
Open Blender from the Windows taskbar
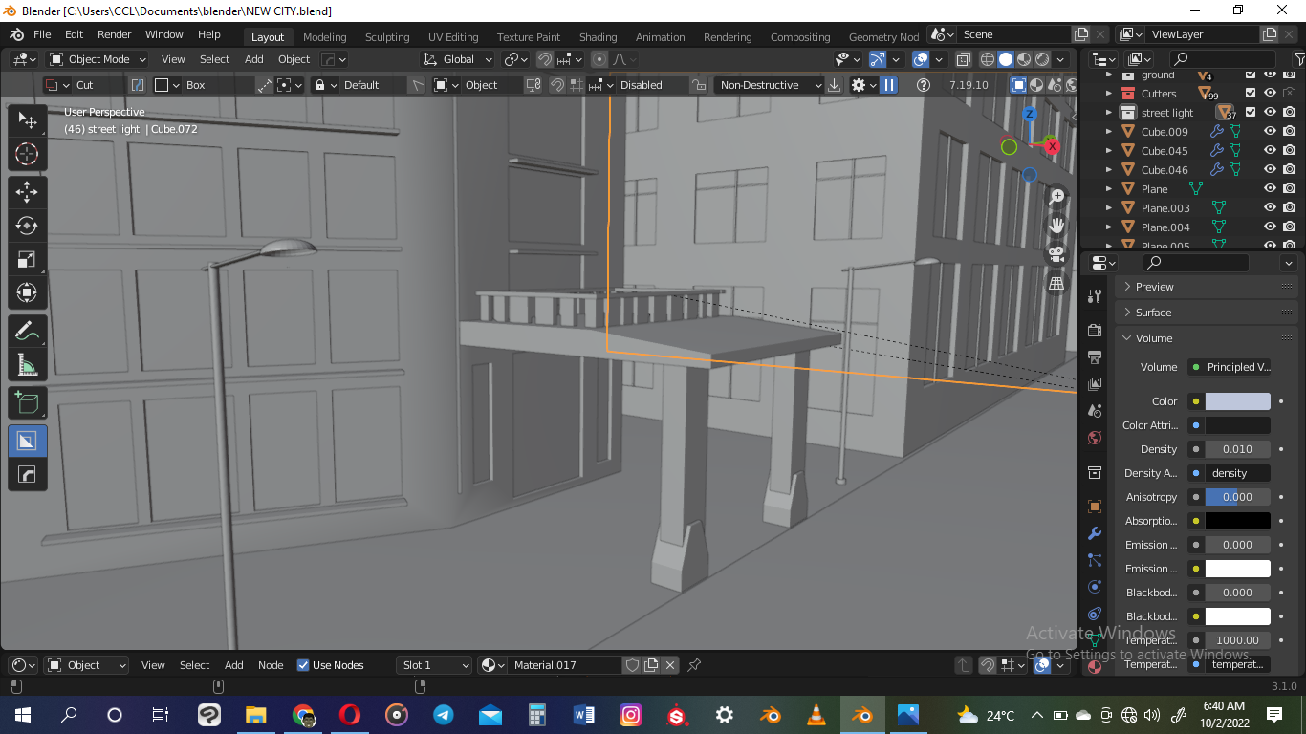pos(863,715)
